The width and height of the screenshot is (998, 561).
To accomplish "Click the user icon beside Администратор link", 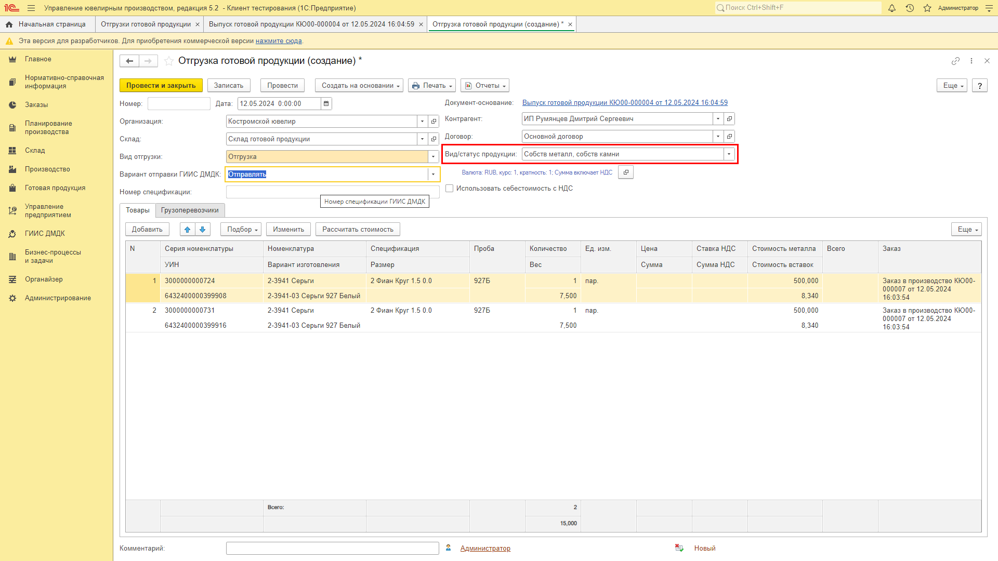I will point(449,548).
